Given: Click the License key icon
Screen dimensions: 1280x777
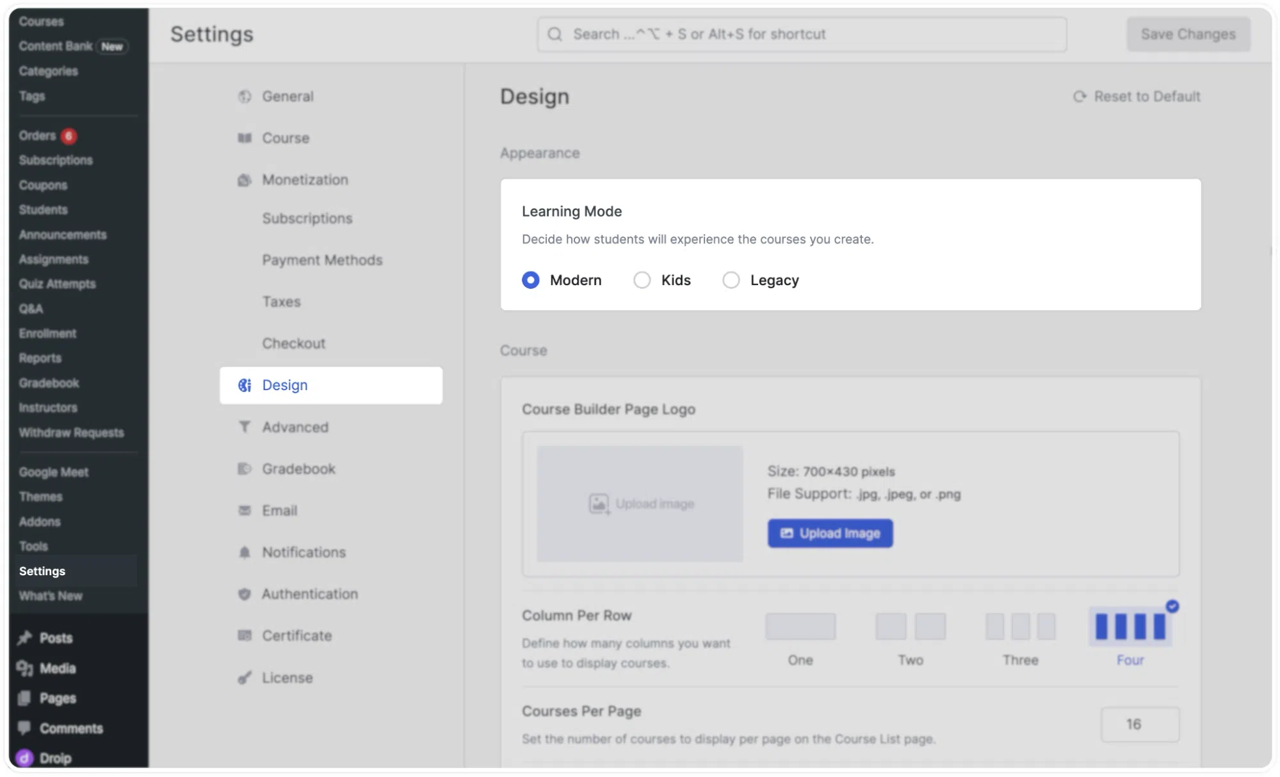Looking at the screenshot, I should (x=245, y=678).
